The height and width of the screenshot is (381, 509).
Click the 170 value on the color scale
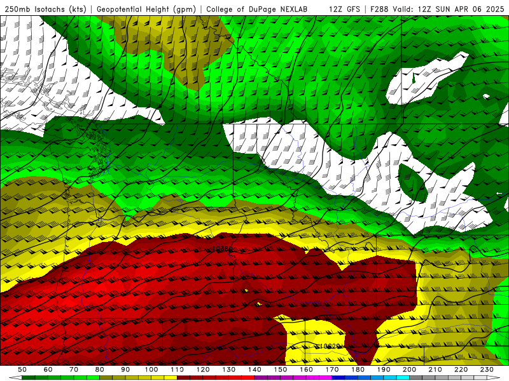pos(332,370)
